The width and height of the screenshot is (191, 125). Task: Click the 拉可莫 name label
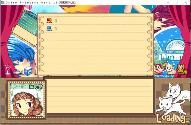point(36,87)
